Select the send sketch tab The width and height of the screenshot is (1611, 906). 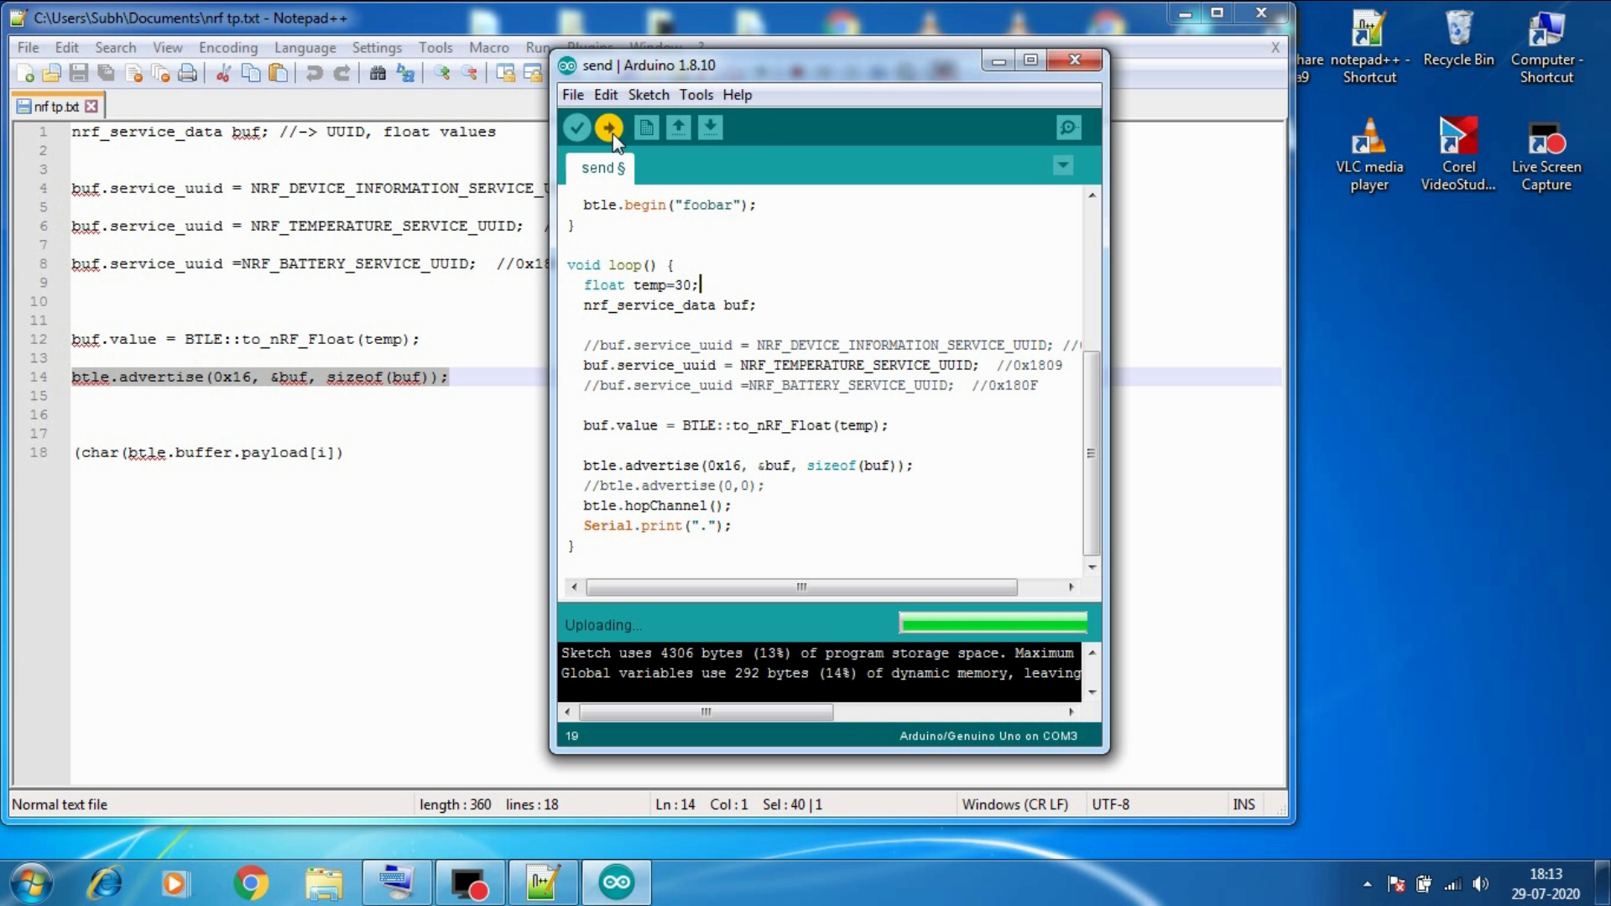coord(602,168)
